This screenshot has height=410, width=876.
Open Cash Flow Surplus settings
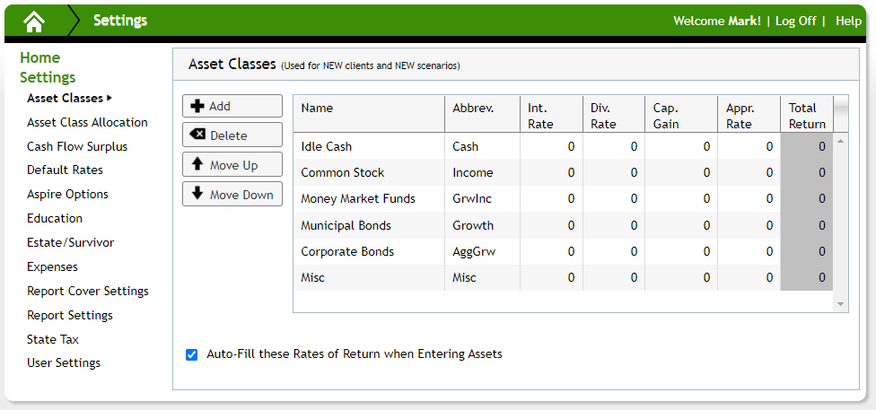click(77, 146)
